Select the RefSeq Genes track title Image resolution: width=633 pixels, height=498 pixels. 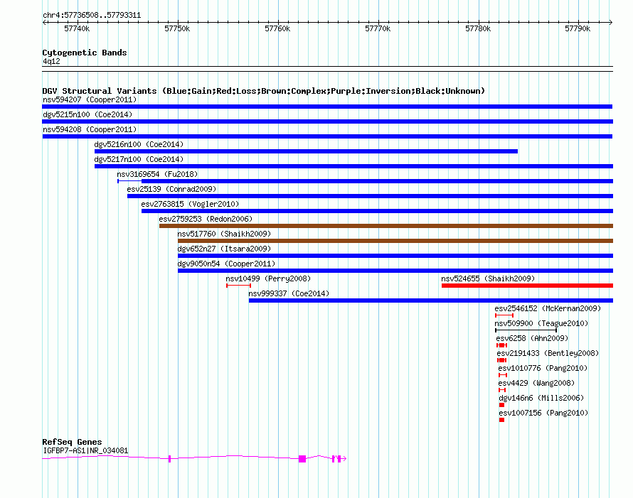click(x=72, y=442)
